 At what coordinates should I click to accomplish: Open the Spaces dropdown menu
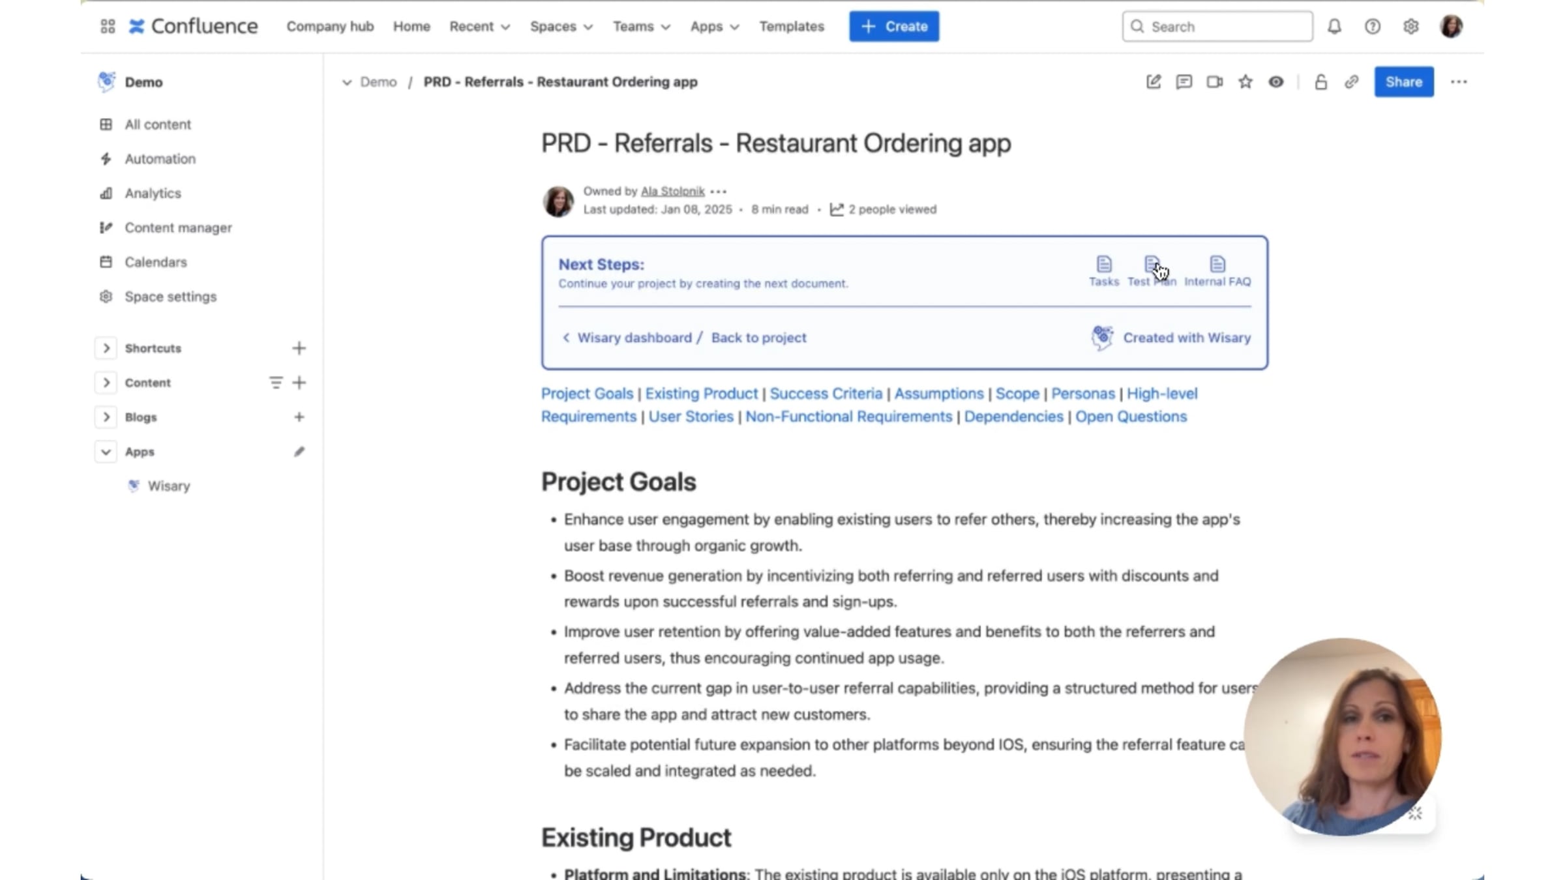(561, 27)
